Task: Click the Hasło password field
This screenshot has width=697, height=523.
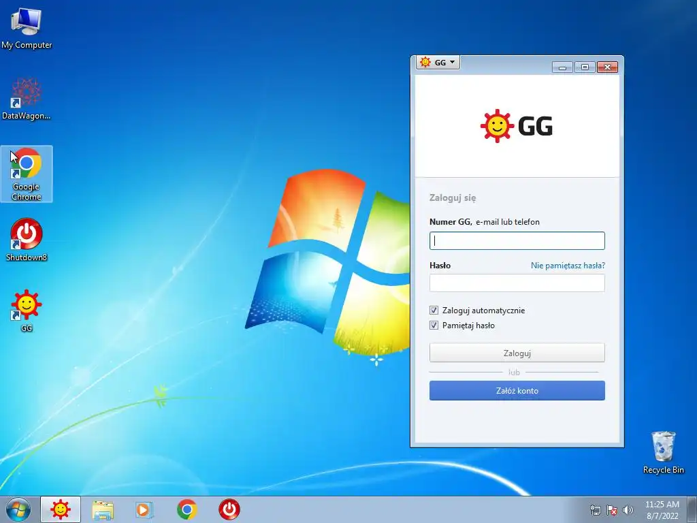Action: point(517,283)
